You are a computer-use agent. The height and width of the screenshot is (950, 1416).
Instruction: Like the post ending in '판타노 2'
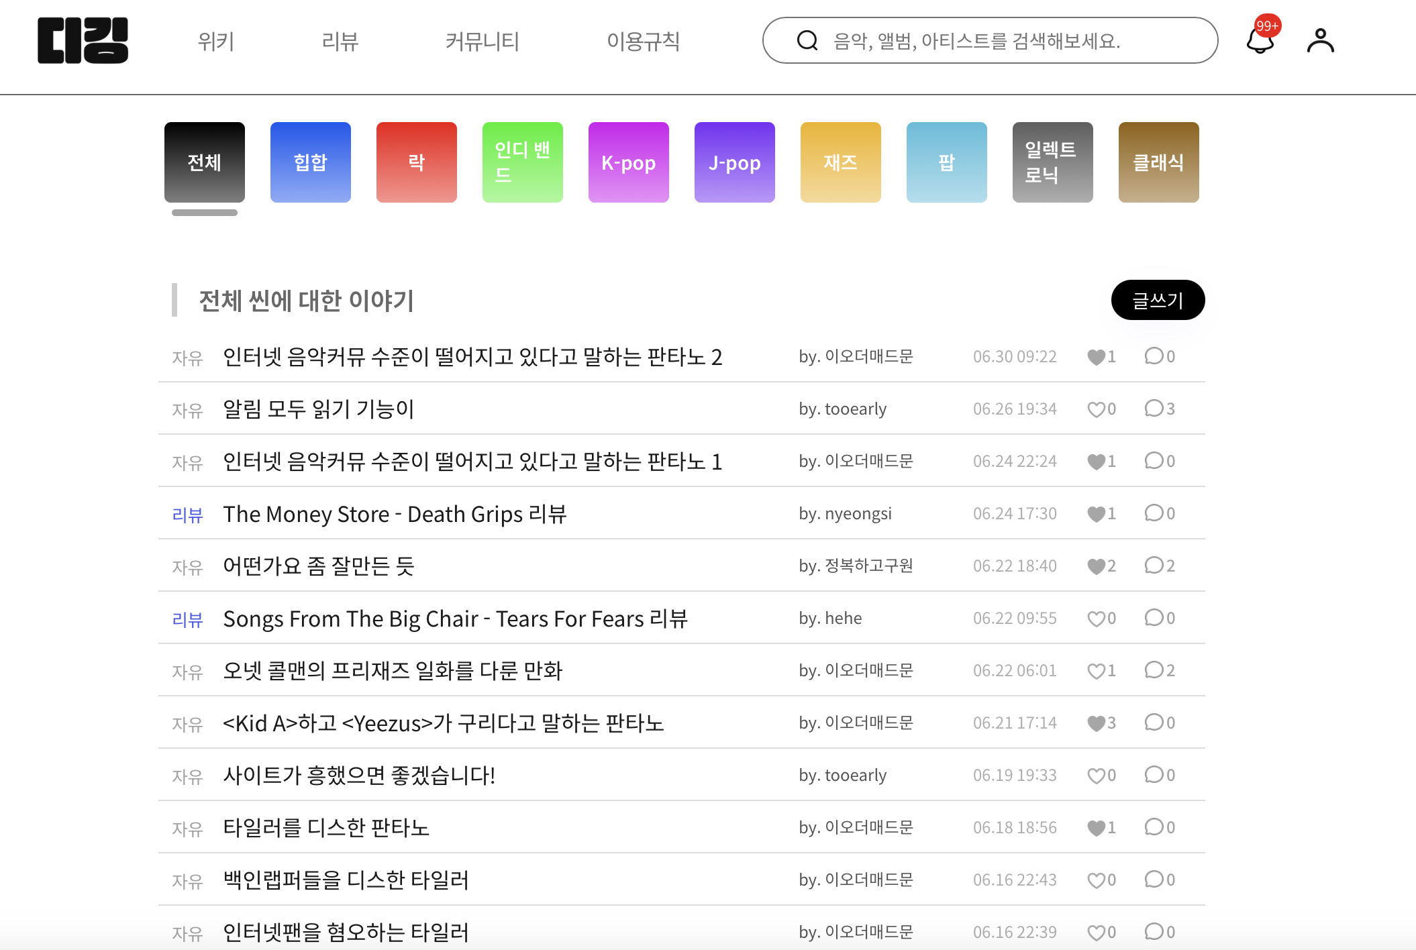(1096, 357)
